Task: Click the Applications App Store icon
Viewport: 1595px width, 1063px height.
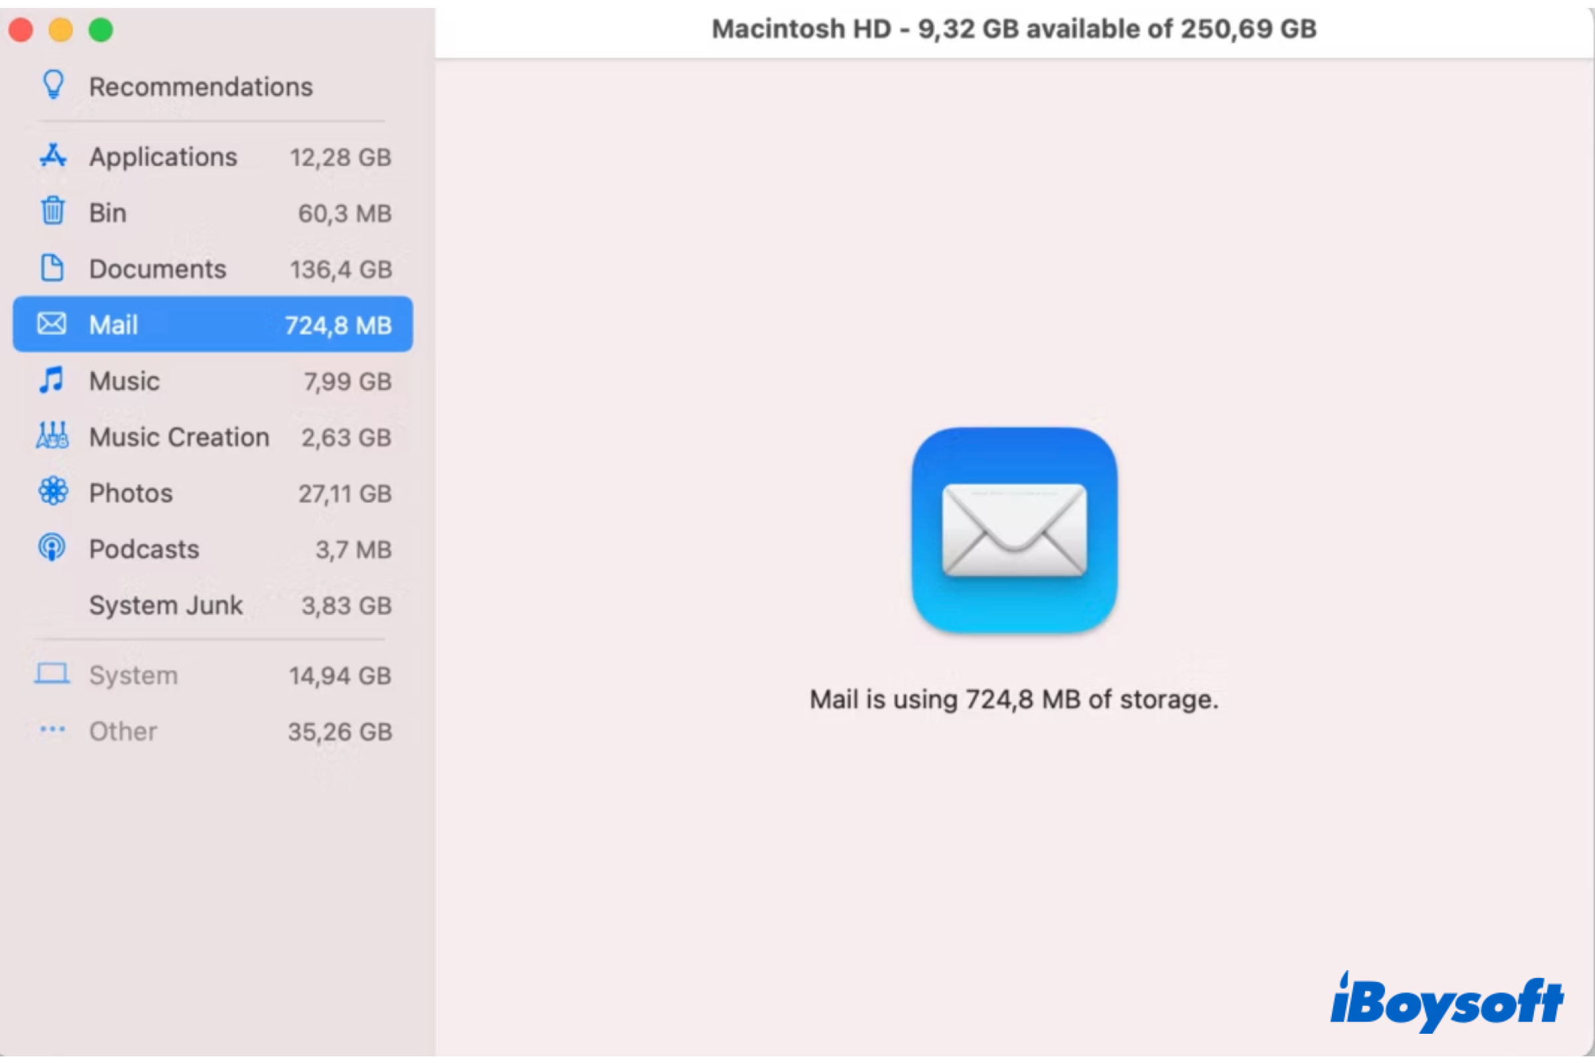Action: click(x=53, y=156)
